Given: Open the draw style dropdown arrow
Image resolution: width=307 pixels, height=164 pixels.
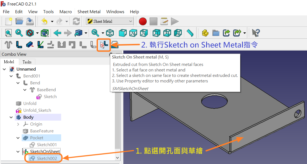Looking at the screenshot, I should tap(37, 33).
